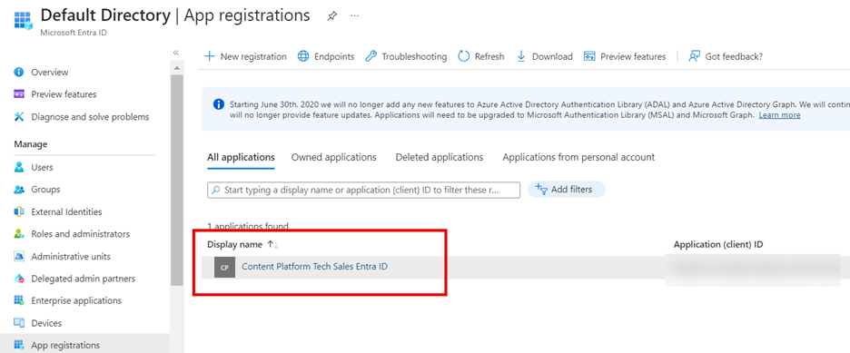Click the Endpoints globe icon
The width and height of the screenshot is (850, 353).
(303, 56)
